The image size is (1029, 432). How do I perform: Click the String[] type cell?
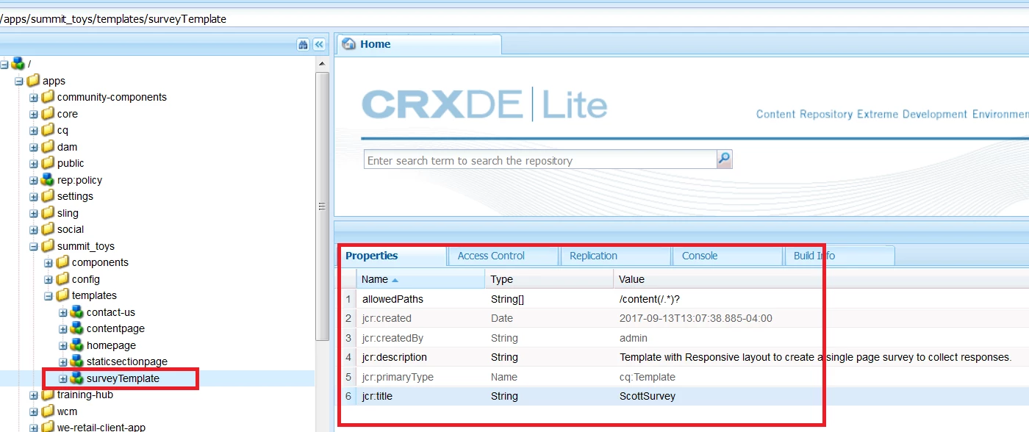(507, 299)
